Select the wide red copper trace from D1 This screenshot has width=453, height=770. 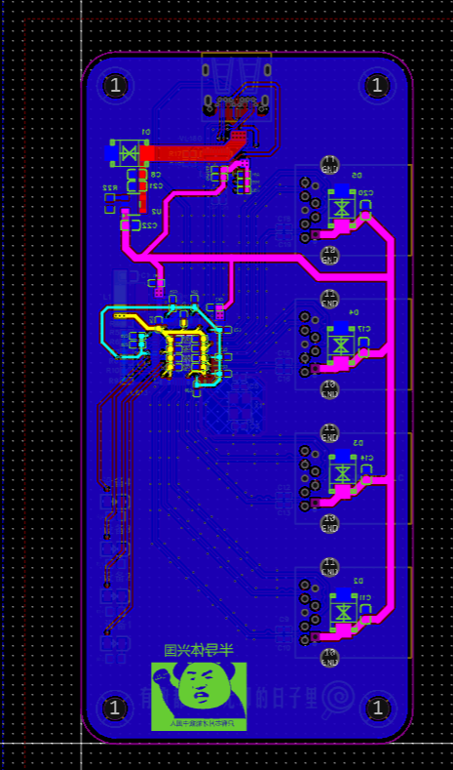191,153
